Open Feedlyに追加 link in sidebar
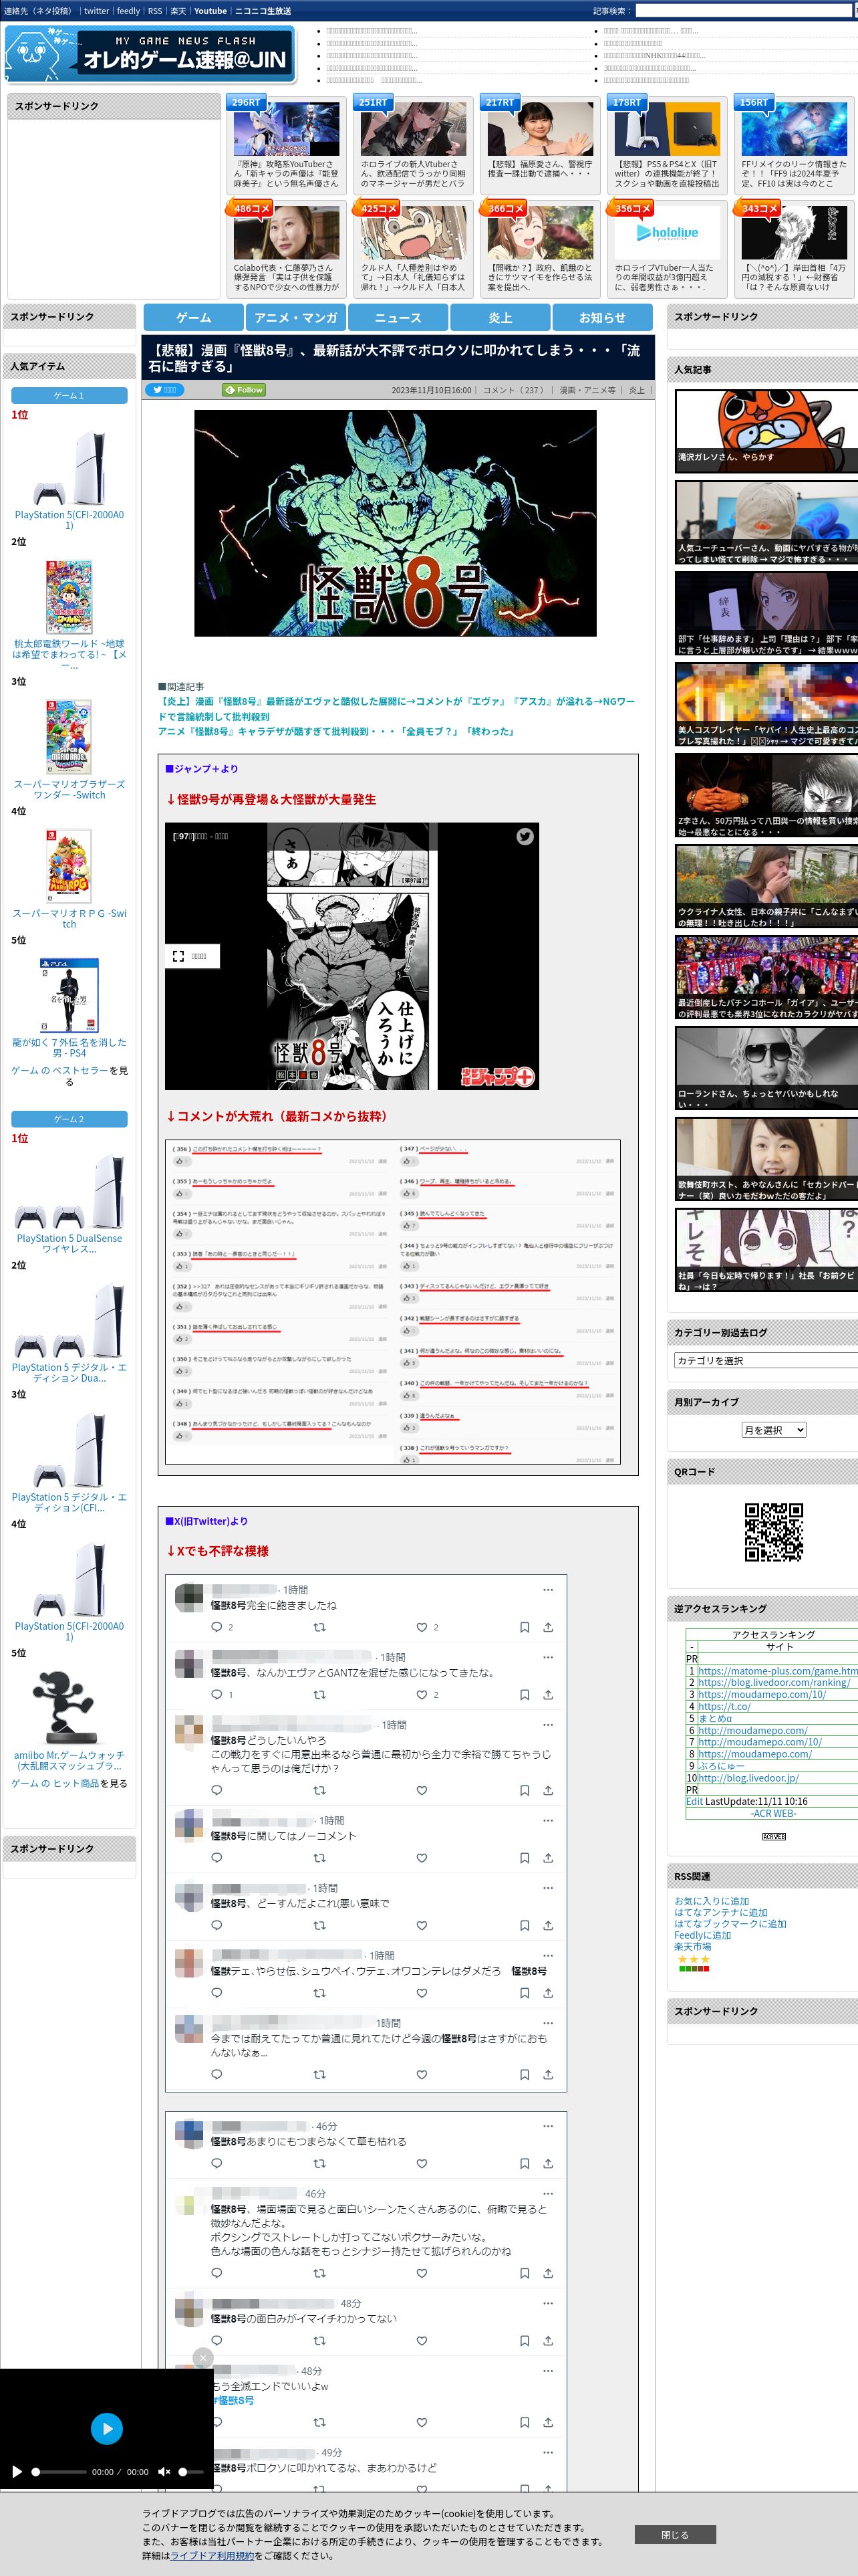The height and width of the screenshot is (2576, 858). point(702,1935)
